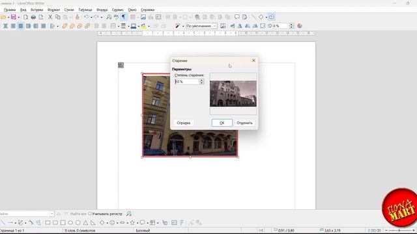Click the Clone Formatting brush icon
Viewport: 417px width, 234px height.
click(77, 18)
